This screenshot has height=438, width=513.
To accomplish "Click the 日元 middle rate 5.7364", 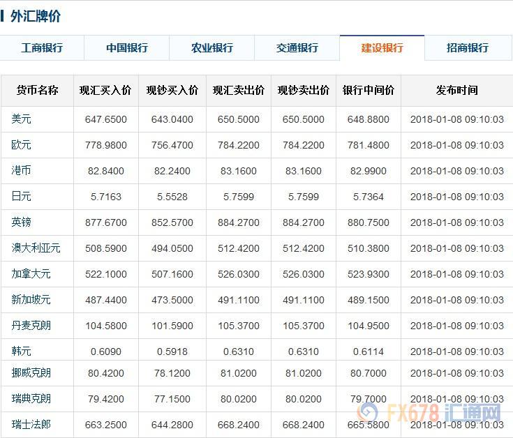I will (369, 197).
